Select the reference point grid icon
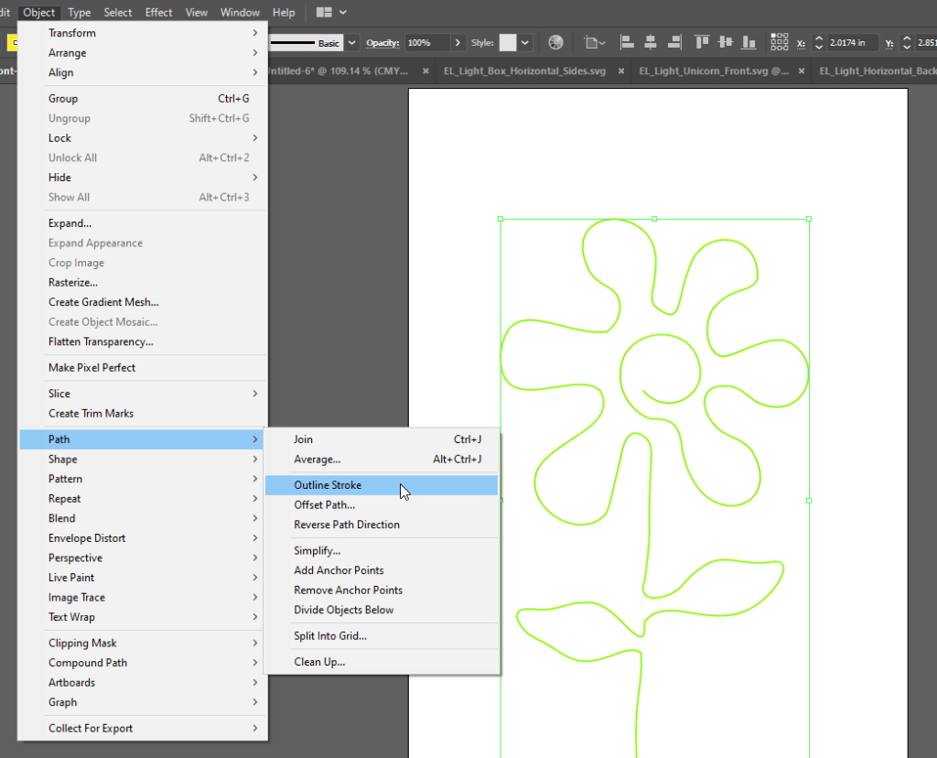The height and width of the screenshot is (758, 937). click(x=780, y=43)
